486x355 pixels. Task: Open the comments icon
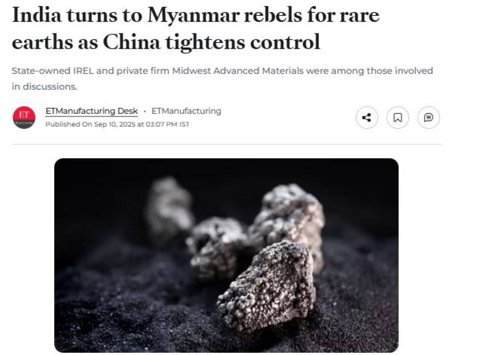(x=428, y=118)
